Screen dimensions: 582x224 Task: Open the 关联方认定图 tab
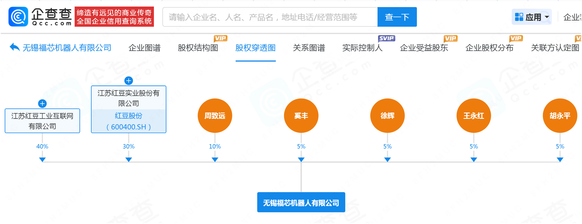[555, 48]
